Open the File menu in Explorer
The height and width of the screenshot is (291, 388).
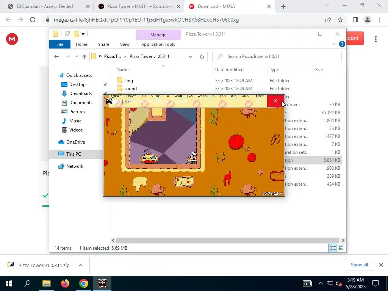point(60,44)
